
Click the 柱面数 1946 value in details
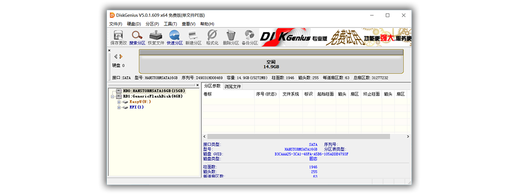pos(312,167)
